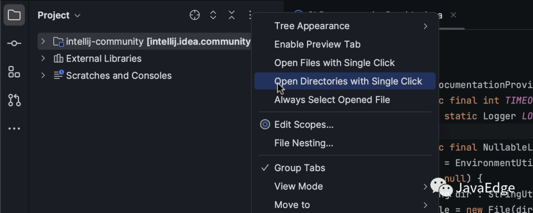Click the intellij-community module folder icon
This screenshot has width=533, height=213.
coord(58,42)
